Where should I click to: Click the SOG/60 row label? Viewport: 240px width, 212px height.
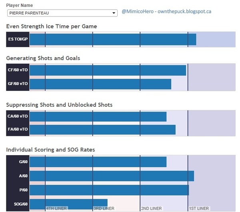(18, 204)
